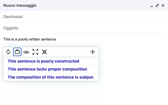Minimize the Nuovo messaggio window
This screenshot has width=168, height=105.
(152, 6)
